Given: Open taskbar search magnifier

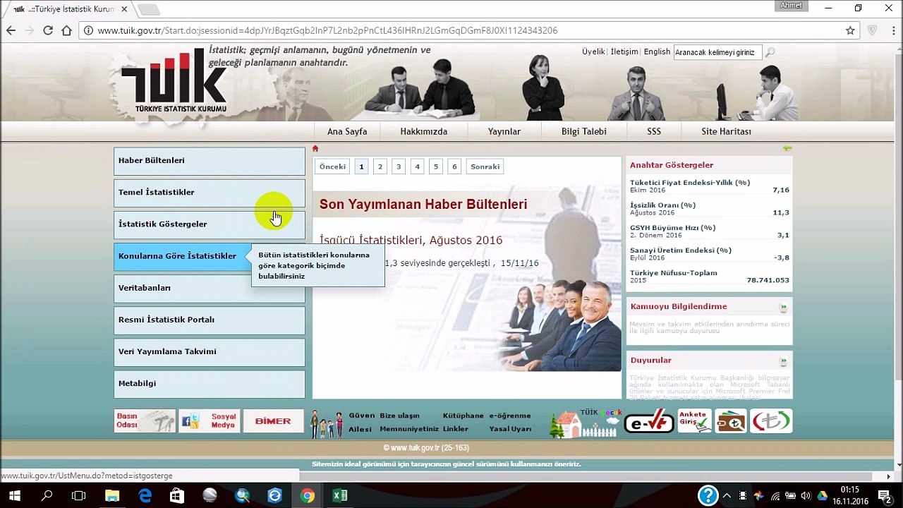Looking at the screenshot, I should 47,495.
